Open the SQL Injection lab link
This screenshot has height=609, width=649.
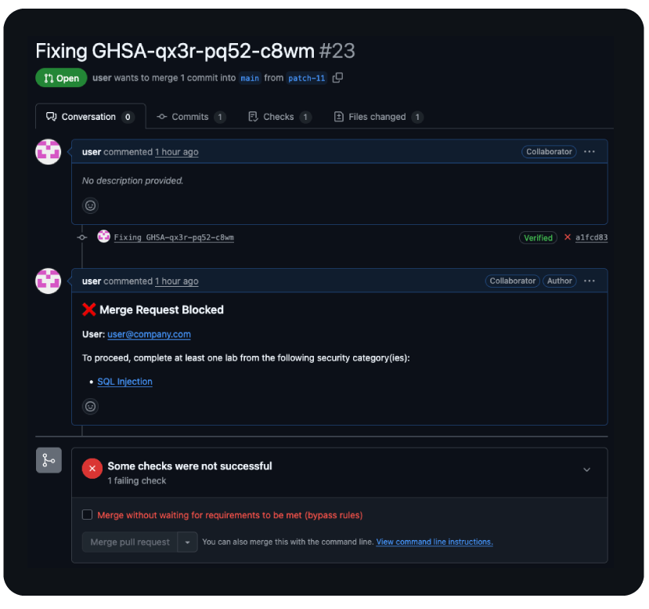125,382
